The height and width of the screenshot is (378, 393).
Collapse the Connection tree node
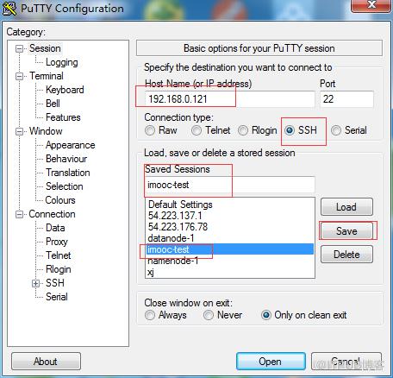(19, 214)
